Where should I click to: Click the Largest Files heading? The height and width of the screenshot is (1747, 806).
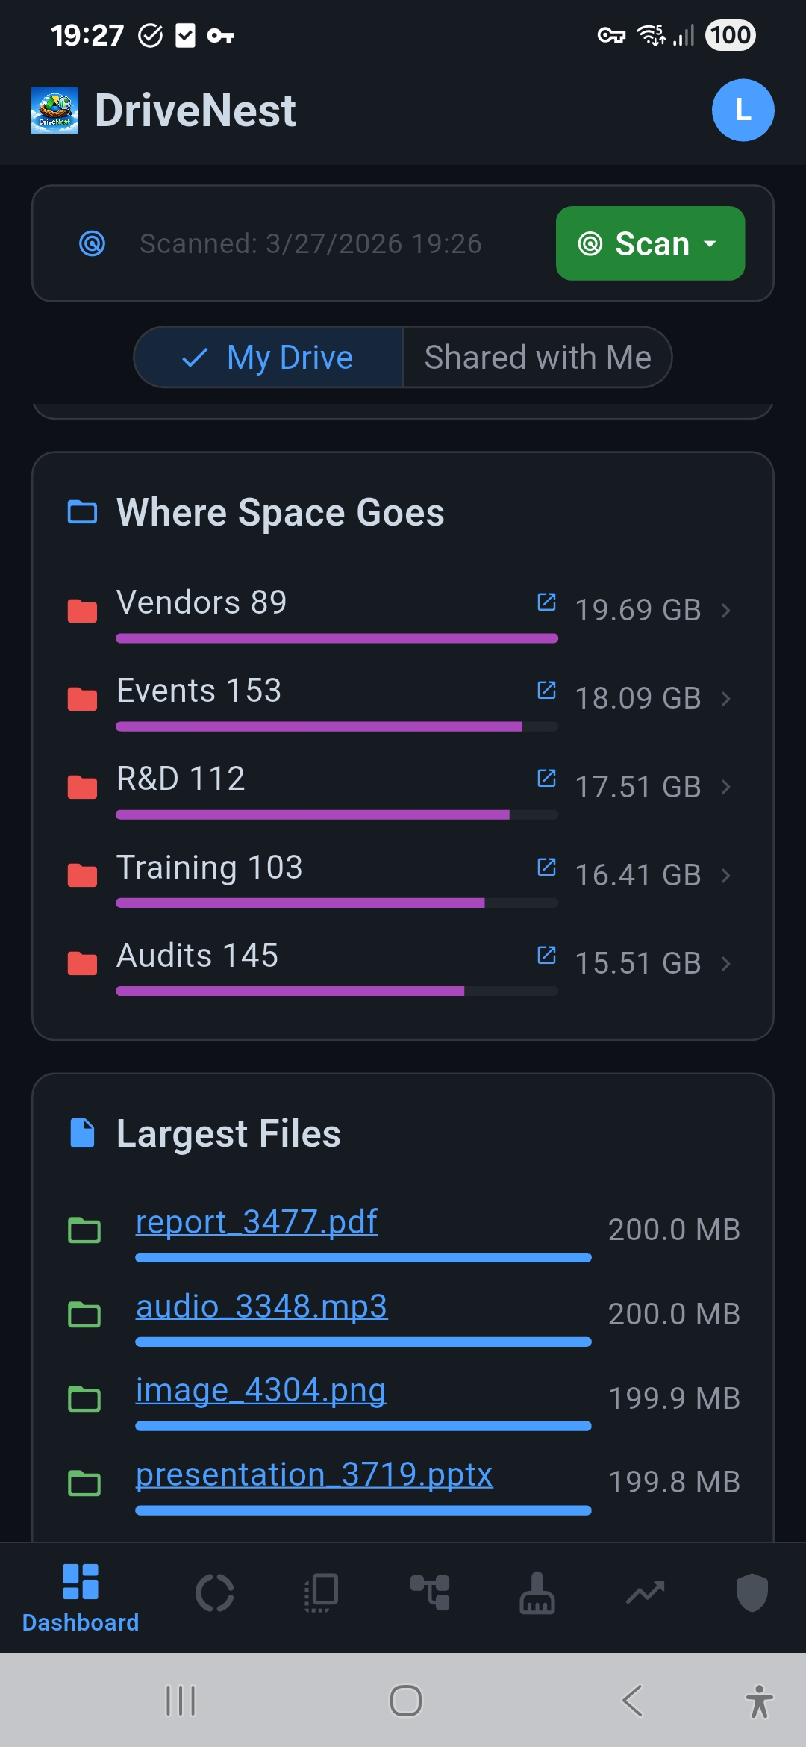pos(228,1133)
